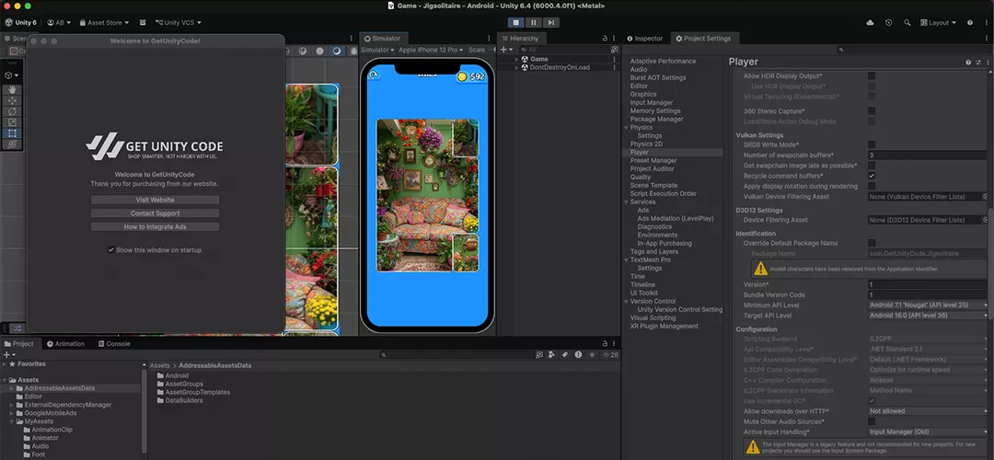Screen dimensions: 994x460
Task: Click the Hierarchy panel lock icon
Action: coord(604,38)
